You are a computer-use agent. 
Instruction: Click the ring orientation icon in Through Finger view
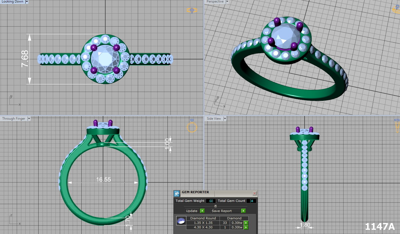192,126
